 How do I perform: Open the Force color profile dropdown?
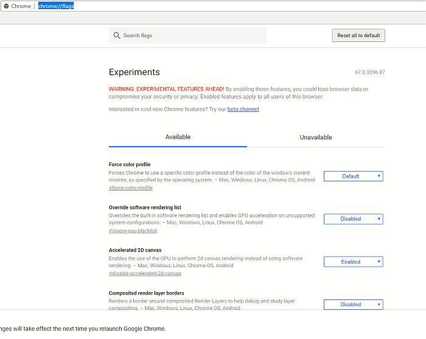pyautogui.click(x=353, y=176)
